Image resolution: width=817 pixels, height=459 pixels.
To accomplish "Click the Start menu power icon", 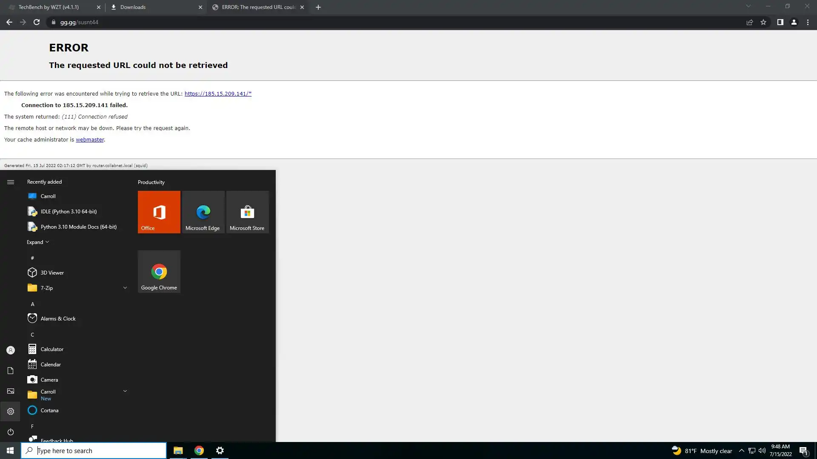I will (x=11, y=432).
